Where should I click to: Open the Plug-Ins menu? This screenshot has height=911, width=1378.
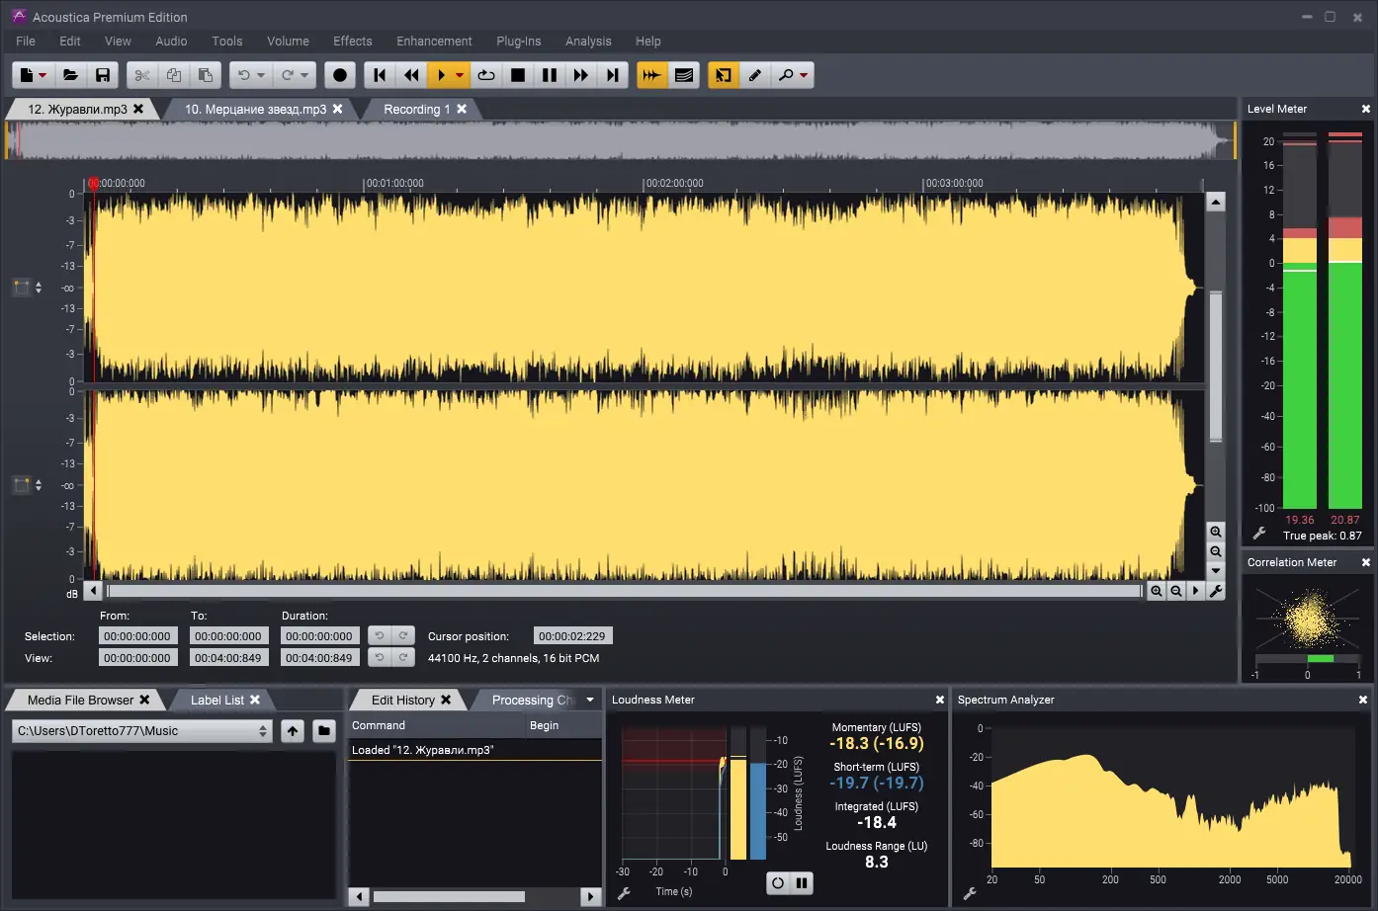(519, 41)
